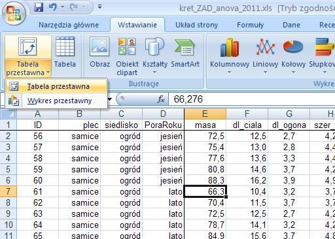Insert a Tabela from the ribbon

pos(65,53)
